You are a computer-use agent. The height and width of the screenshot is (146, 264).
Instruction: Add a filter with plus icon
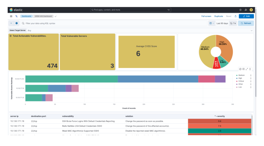tap(17, 23)
